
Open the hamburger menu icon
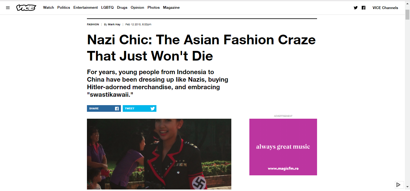pyautogui.click(x=8, y=8)
